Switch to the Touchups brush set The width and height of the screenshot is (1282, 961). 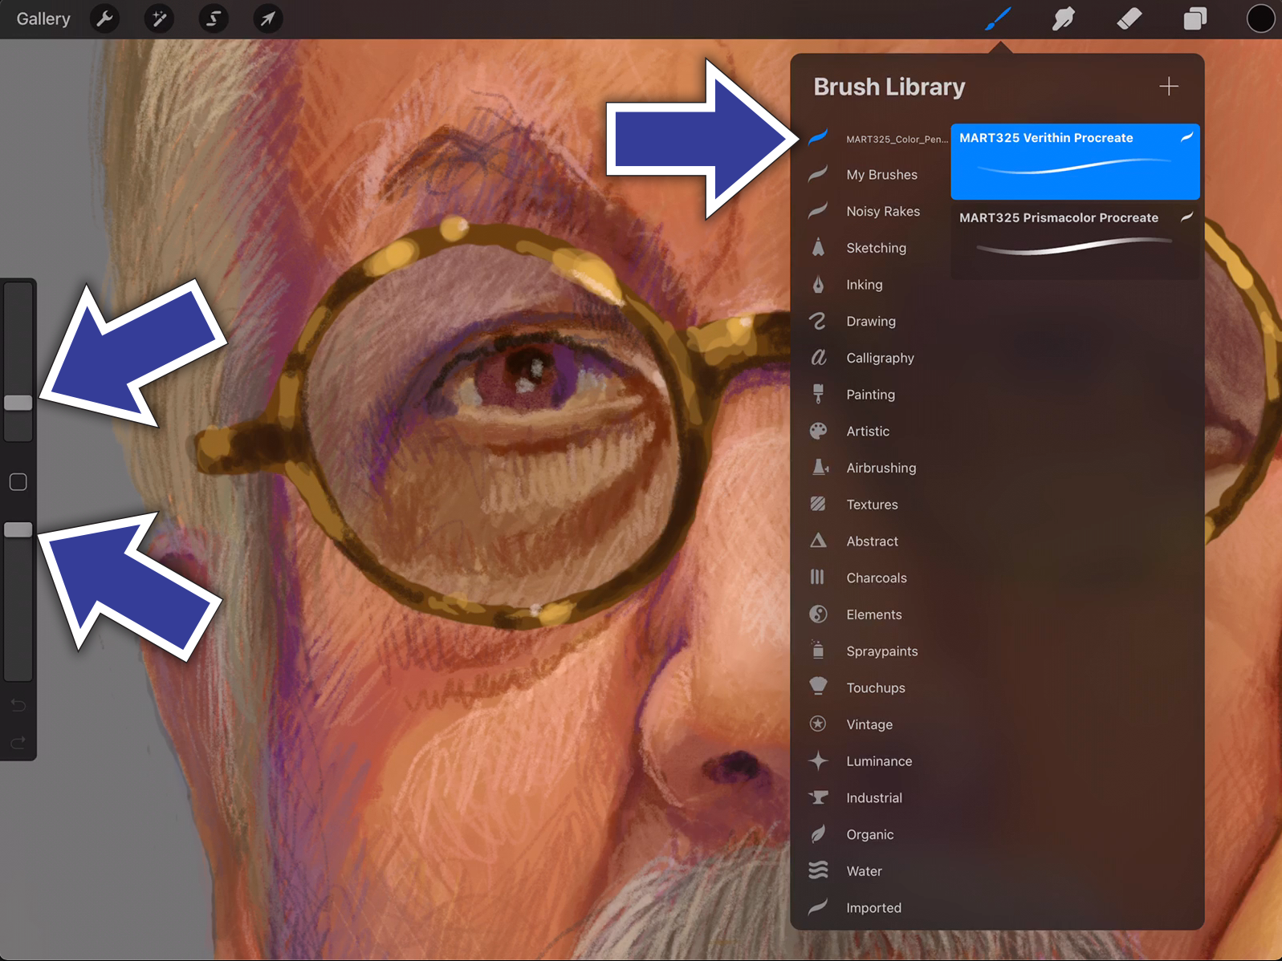[x=877, y=687]
